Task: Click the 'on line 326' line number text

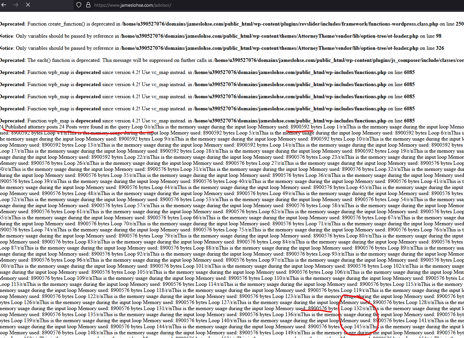Action: (x=432, y=48)
